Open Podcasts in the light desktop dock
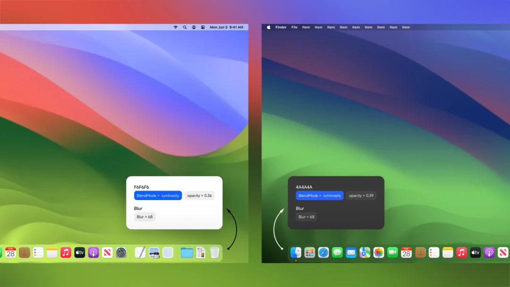The image size is (510, 287). pos(93,253)
